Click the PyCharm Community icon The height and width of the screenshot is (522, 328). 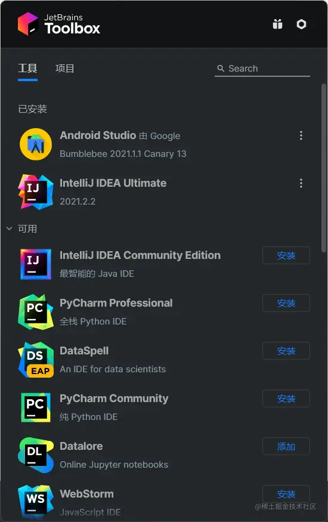pyautogui.click(x=36, y=407)
